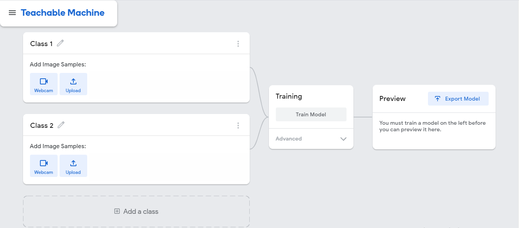This screenshot has width=519, height=228.
Task: Click the Preview panel heading
Action: pyautogui.click(x=392, y=99)
